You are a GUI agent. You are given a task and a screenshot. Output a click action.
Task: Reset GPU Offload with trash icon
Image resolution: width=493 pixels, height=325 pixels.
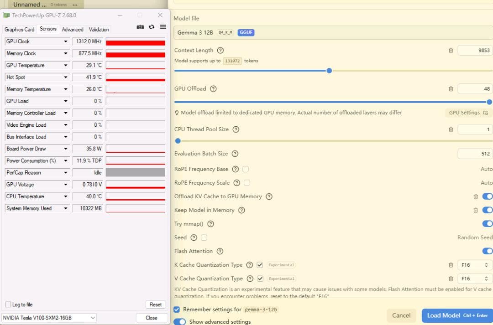(x=451, y=89)
